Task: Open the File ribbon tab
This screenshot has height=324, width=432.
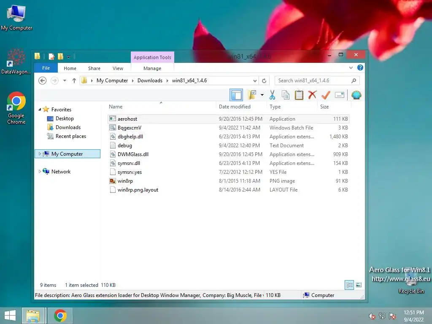Action: point(46,68)
